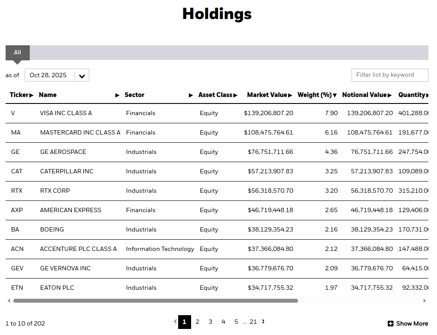Select AMERICAN EXPRESS name cell
437x335 pixels.
click(x=70, y=210)
